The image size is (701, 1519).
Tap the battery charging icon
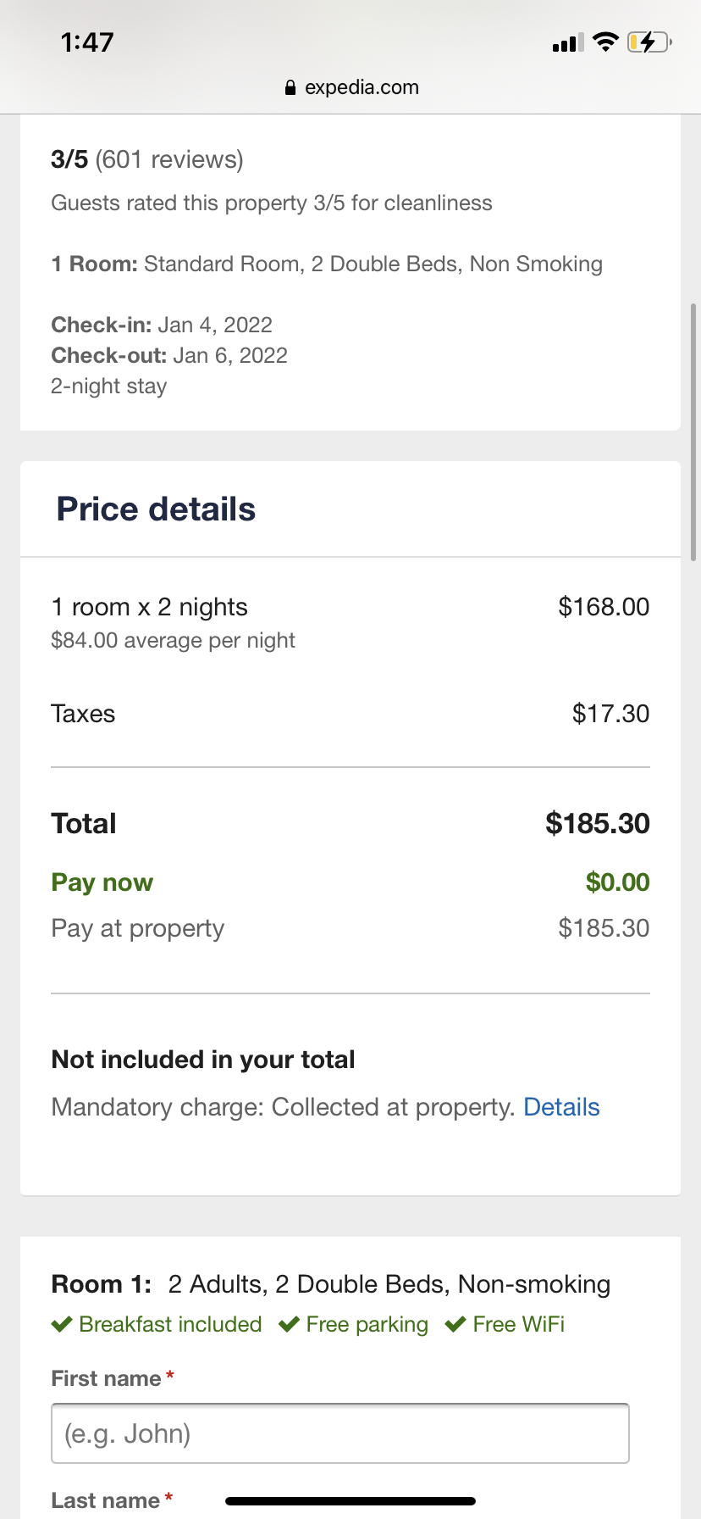click(649, 42)
